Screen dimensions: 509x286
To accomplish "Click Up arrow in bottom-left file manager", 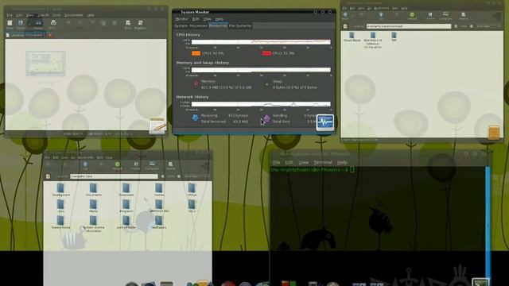I will click(85, 166).
